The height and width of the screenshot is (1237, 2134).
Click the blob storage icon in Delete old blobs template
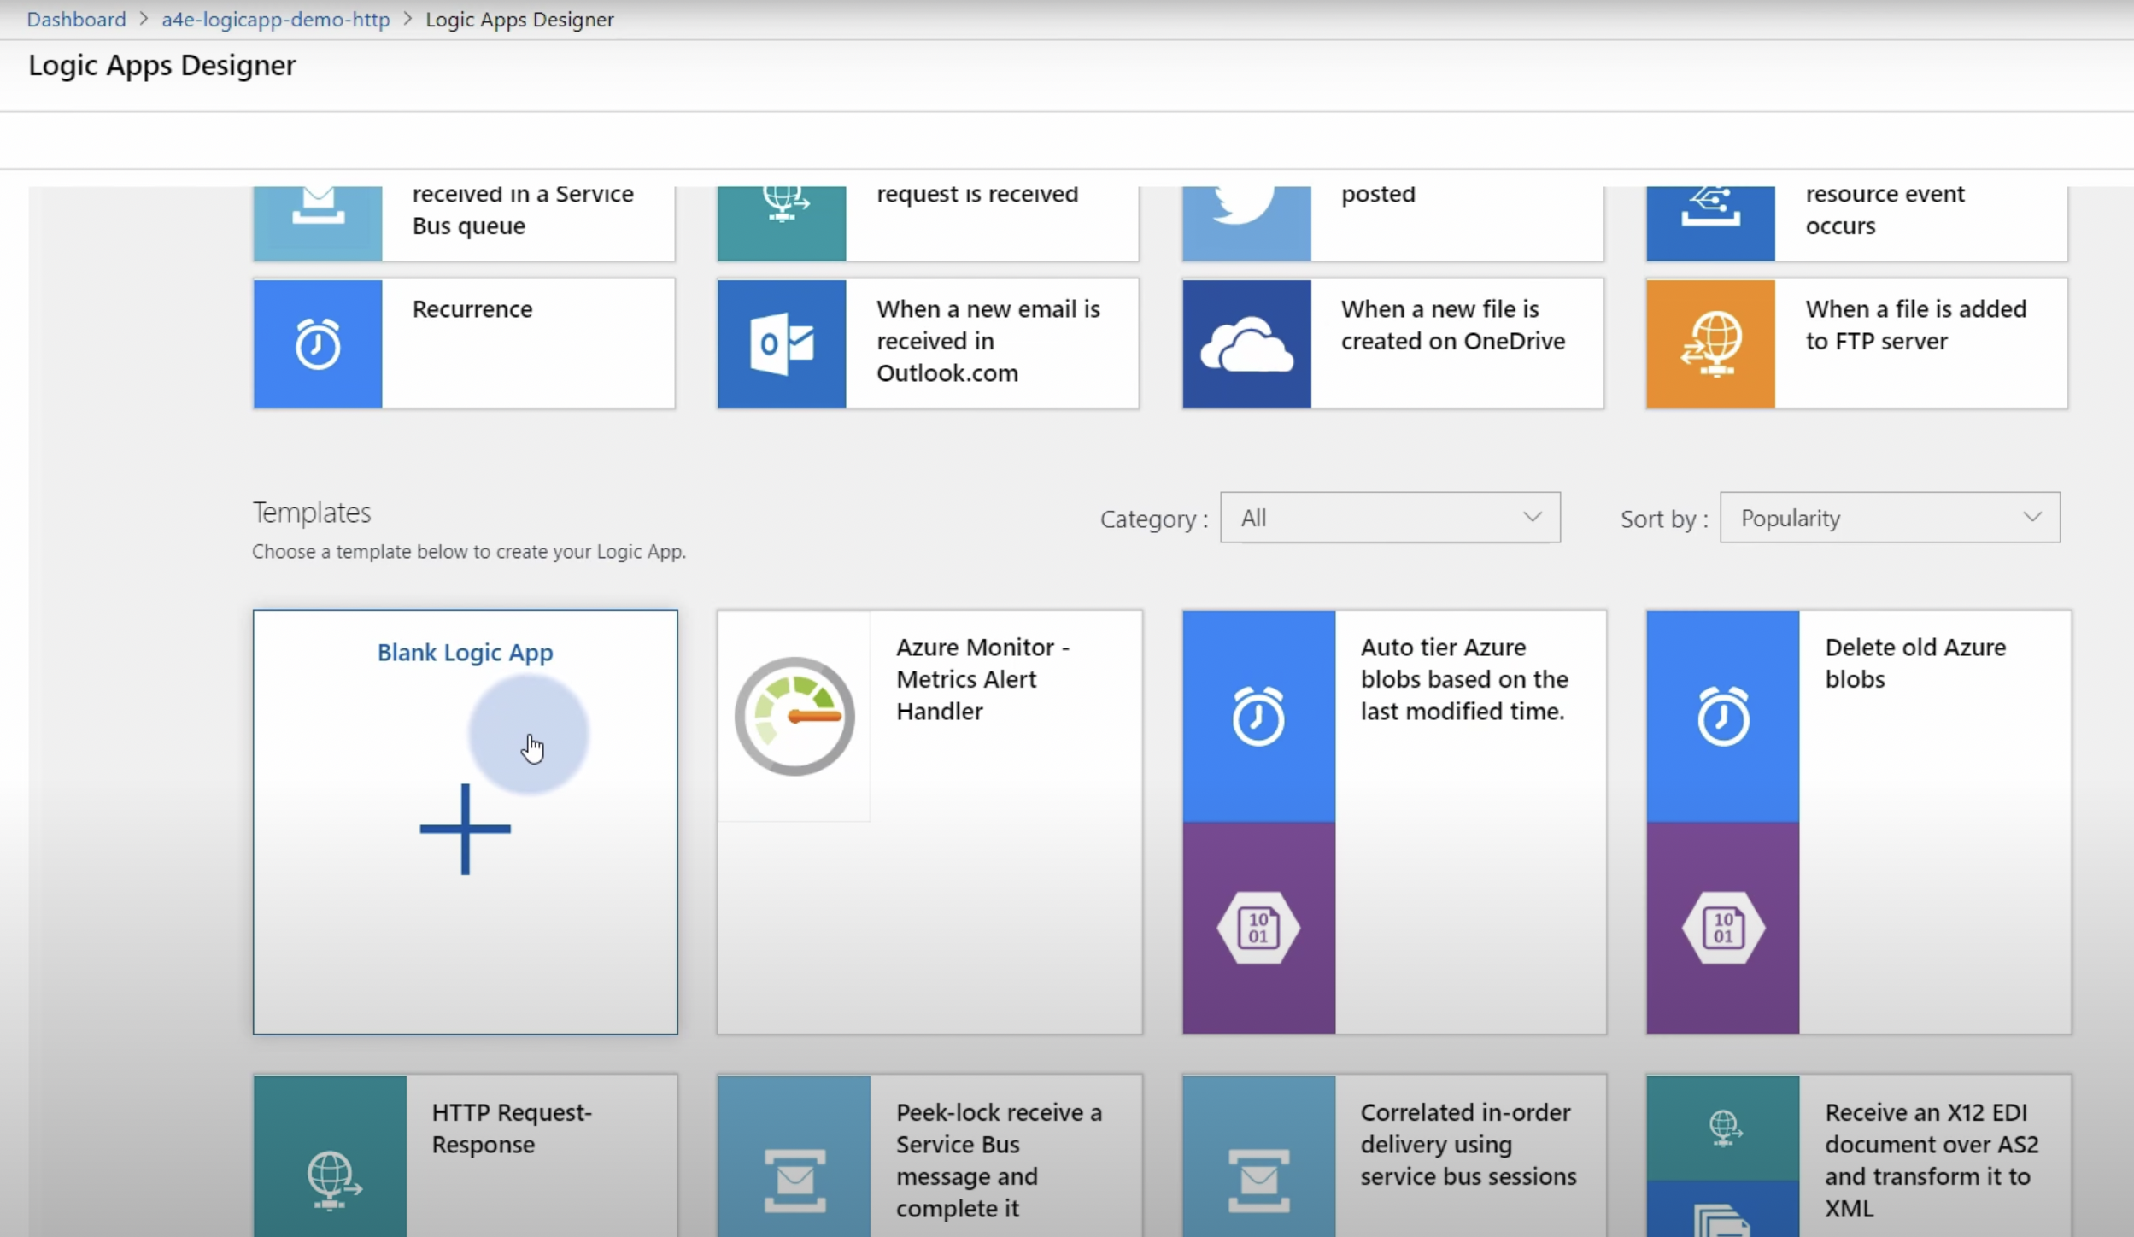click(x=1722, y=928)
